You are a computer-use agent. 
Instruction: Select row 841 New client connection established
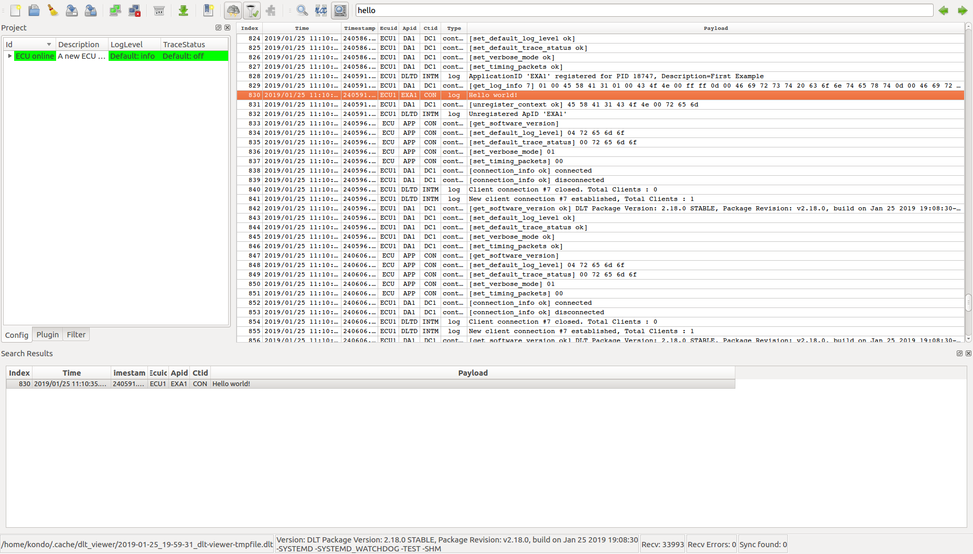click(600, 199)
